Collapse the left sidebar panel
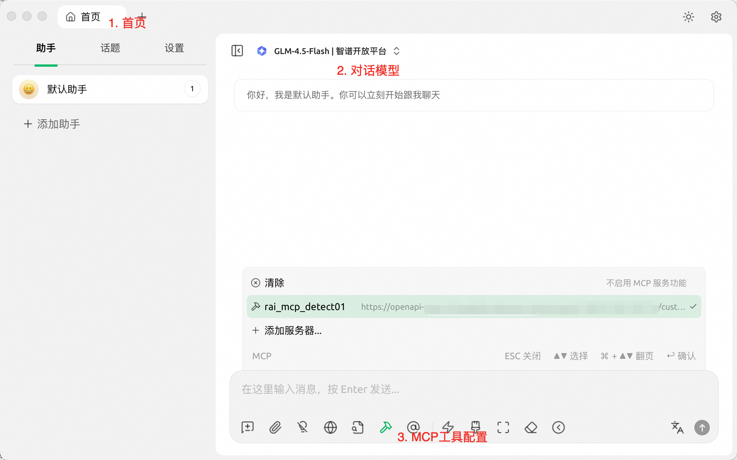The height and width of the screenshot is (460, 737). pos(237,51)
